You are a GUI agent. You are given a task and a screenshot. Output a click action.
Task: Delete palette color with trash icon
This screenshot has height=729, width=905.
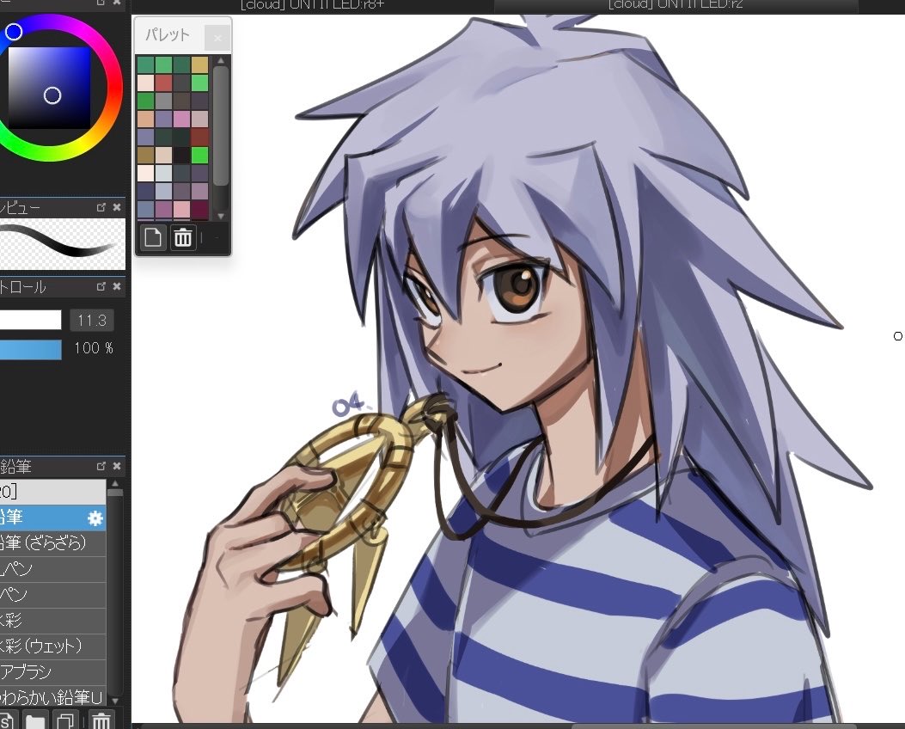point(183,237)
